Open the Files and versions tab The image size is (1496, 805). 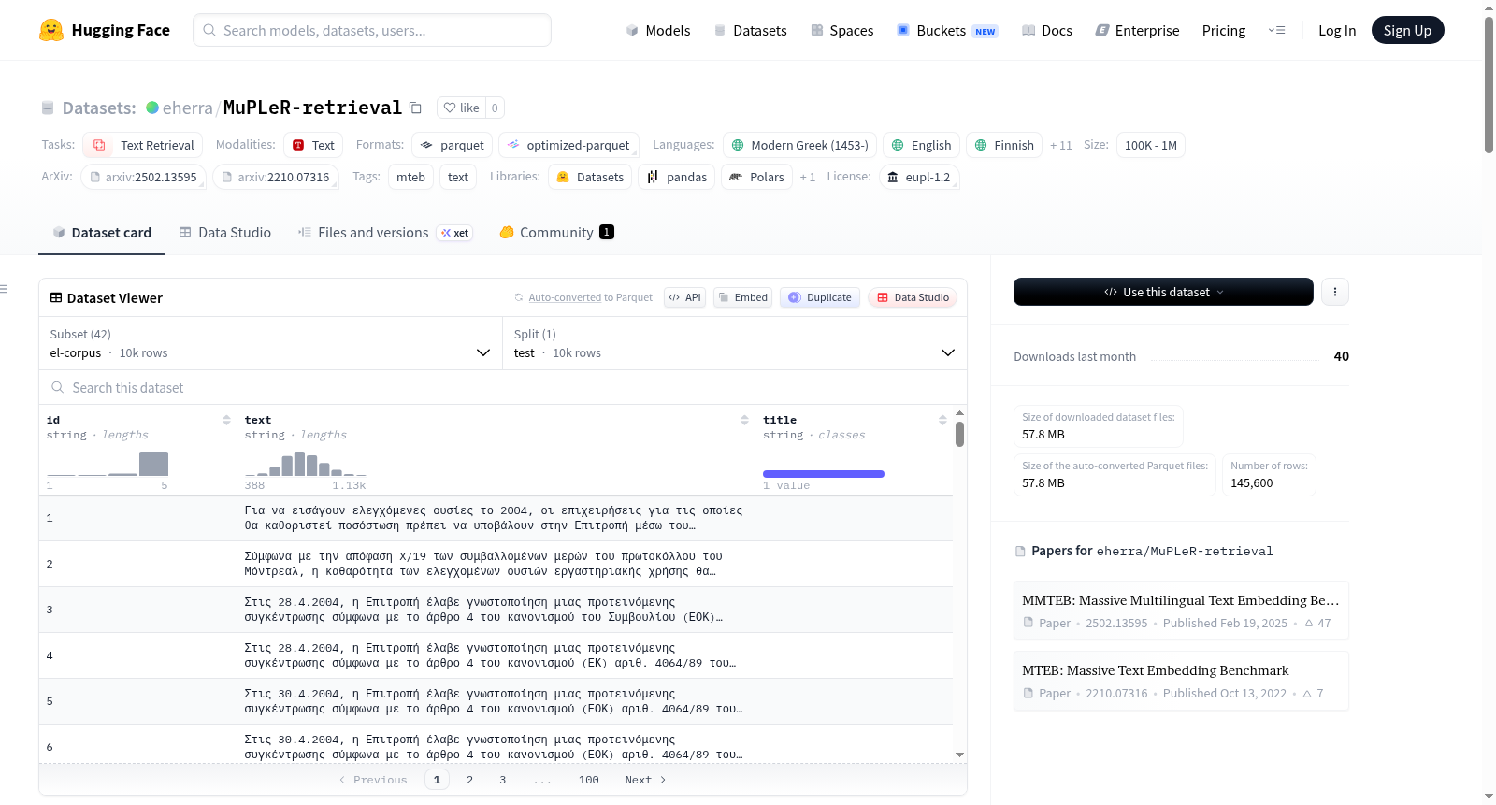coord(385,233)
